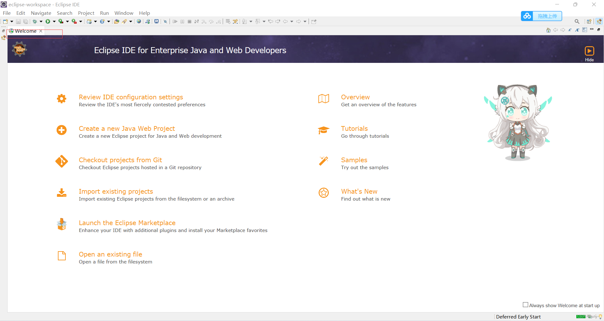Viewport: 604px width, 321px height.
Task: Launch Debug with the bug icon
Action: 35,21
